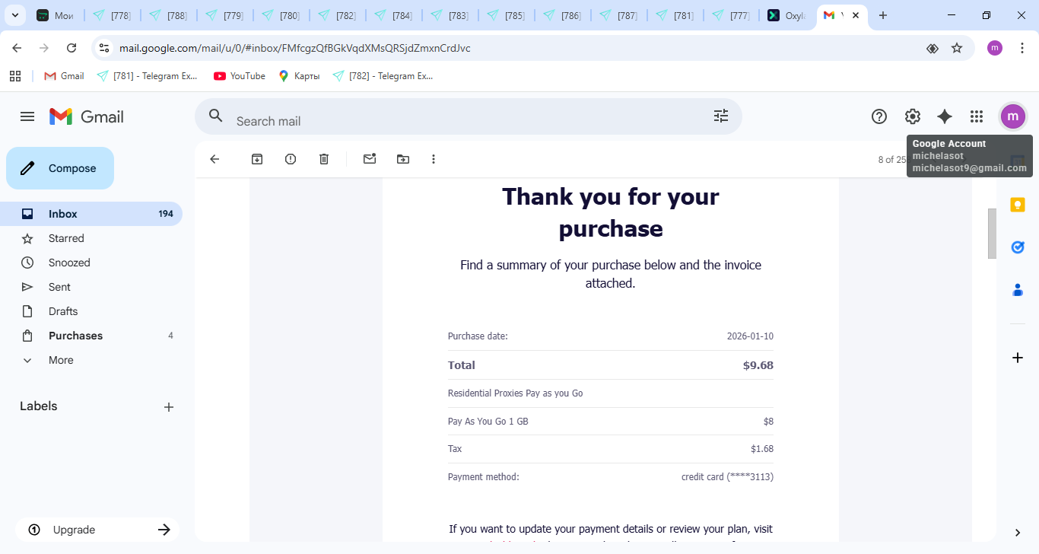Click into the Search mail field
1039x554 pixels.
[456, 121]
